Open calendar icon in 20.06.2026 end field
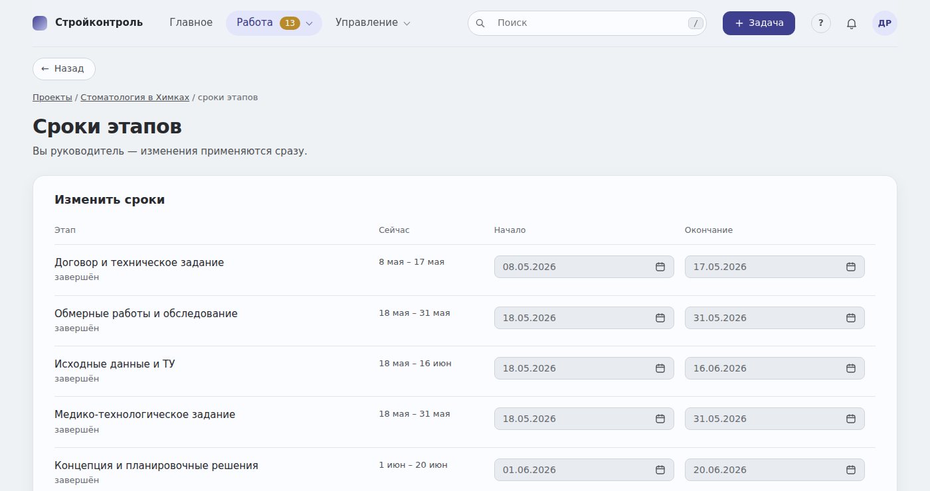Screen dimensions: 930x491 click(x=851, y=470)
